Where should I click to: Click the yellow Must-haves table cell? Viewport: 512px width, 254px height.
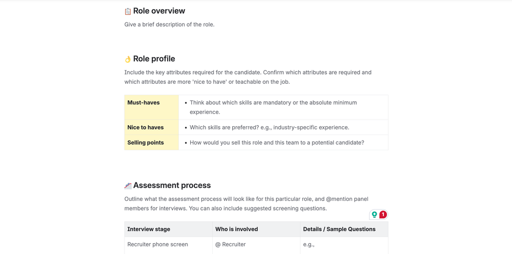(x=151, y=107)
